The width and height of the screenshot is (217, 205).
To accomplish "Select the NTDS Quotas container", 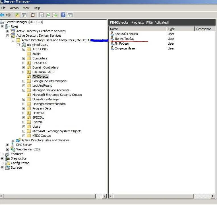I will click(x=42, y=136).
